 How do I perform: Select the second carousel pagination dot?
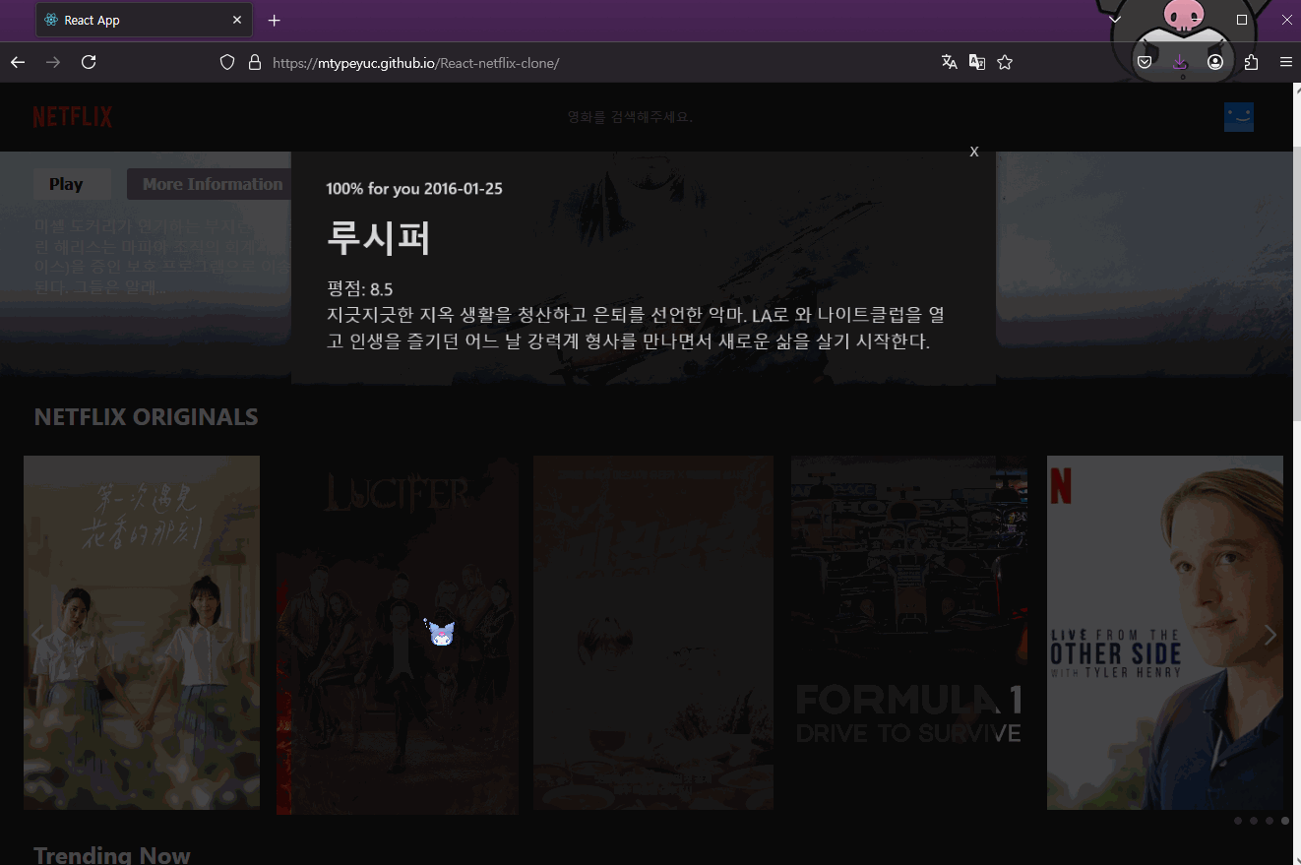pos(1254,821)
